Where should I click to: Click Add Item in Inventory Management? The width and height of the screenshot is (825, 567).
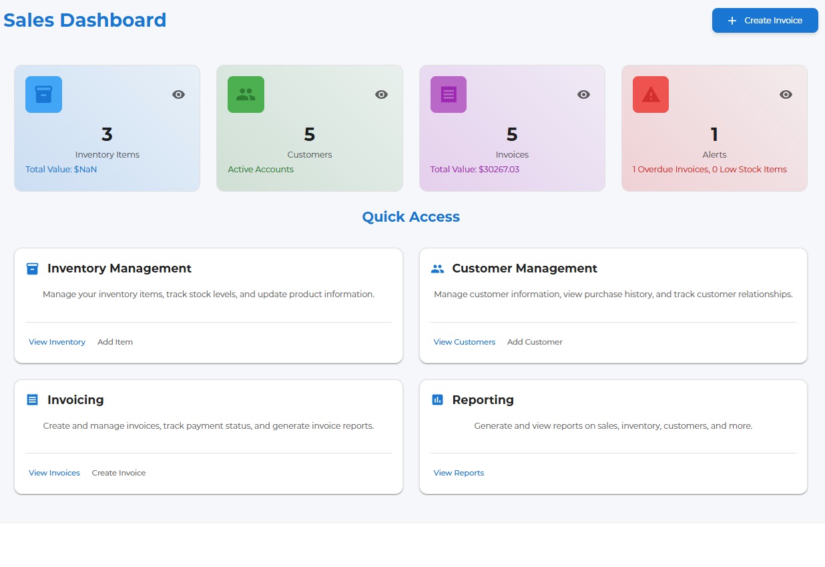coord(115,341)
